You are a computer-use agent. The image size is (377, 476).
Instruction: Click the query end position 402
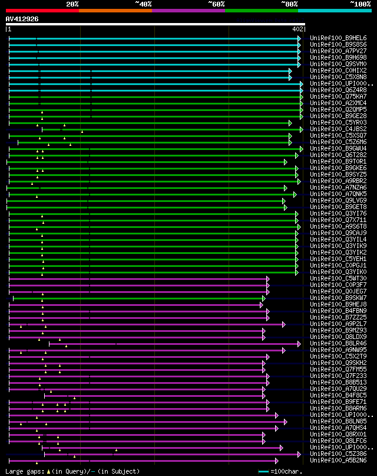[x=297, y=29]
